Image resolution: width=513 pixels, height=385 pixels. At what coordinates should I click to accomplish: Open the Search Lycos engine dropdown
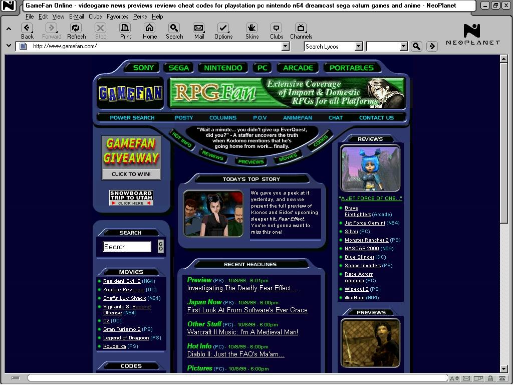(359, 47)
